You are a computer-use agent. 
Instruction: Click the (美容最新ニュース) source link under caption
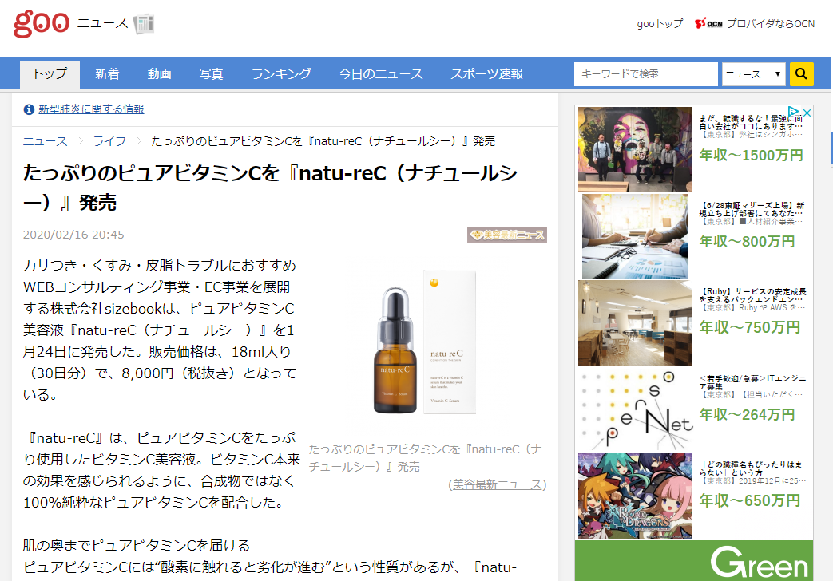click(498, 484)
